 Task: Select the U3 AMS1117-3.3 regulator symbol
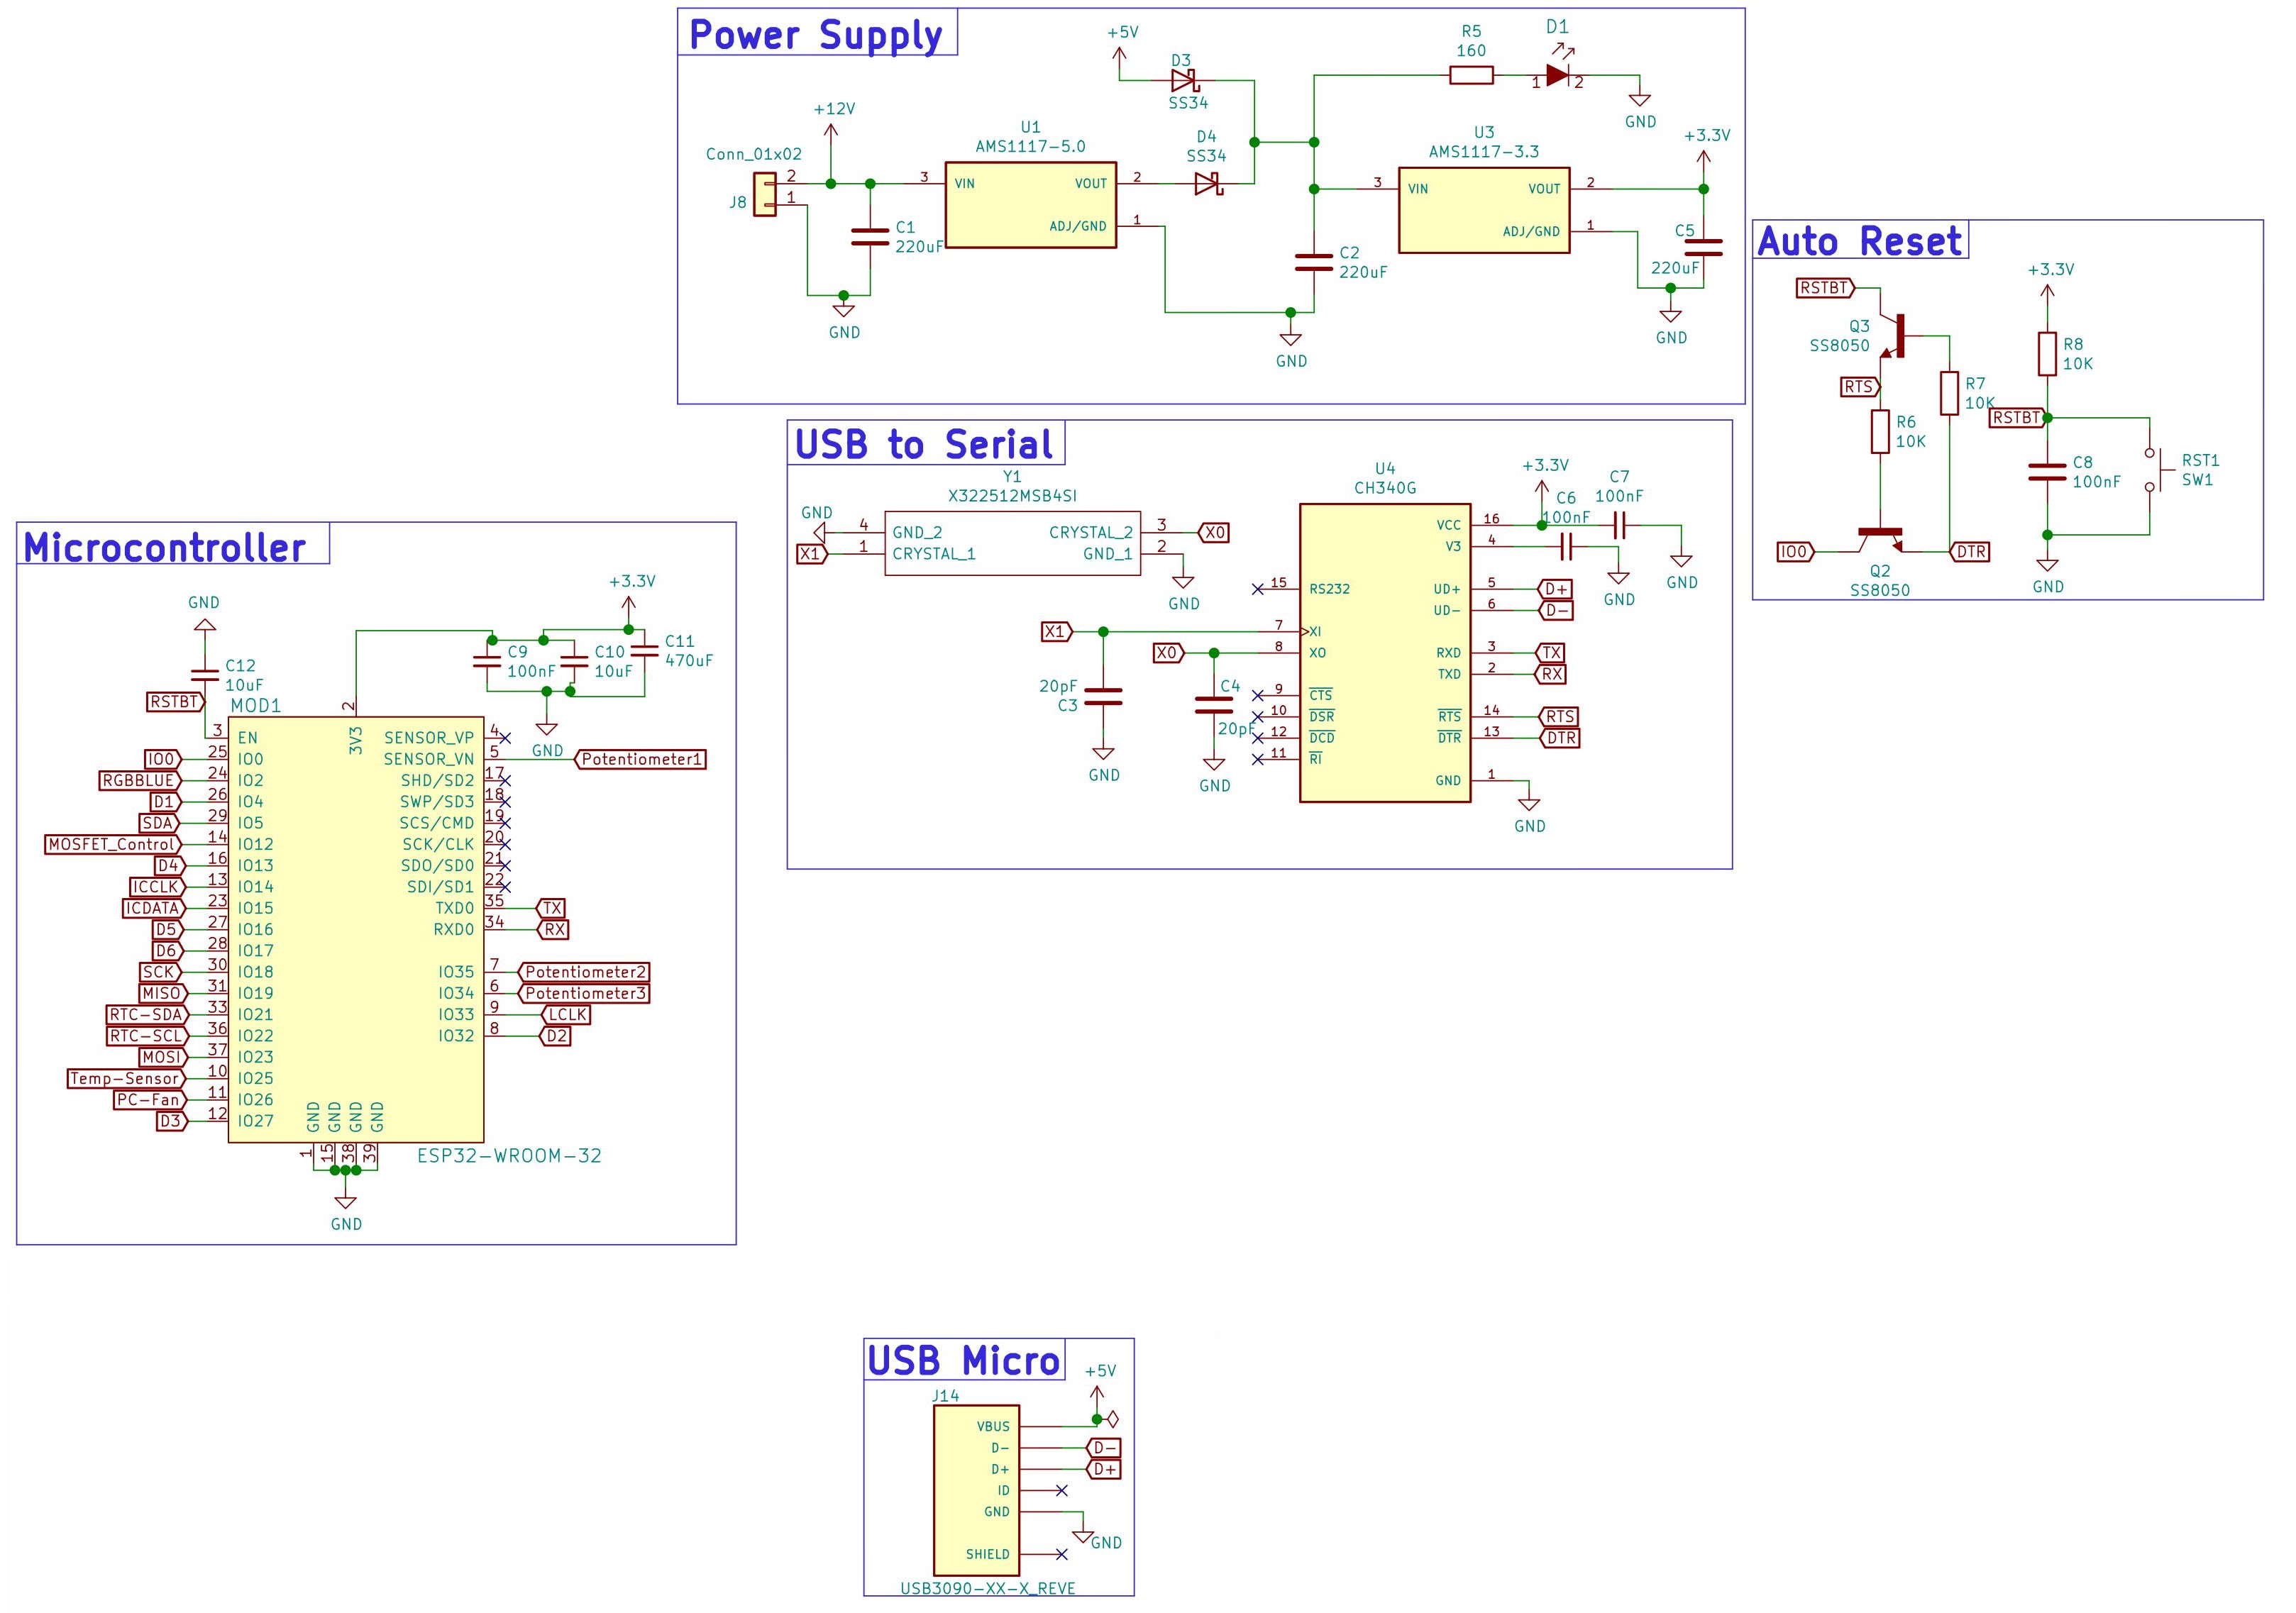pos(1484,210)
